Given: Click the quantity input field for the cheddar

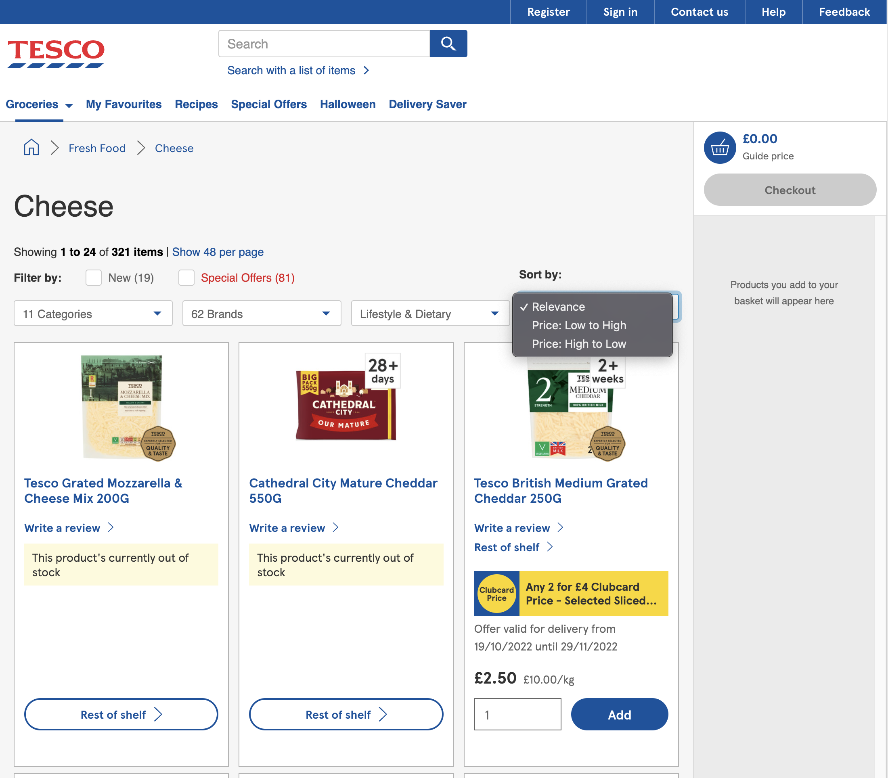Looking at the screenshot, I should [x=517, y=714].
